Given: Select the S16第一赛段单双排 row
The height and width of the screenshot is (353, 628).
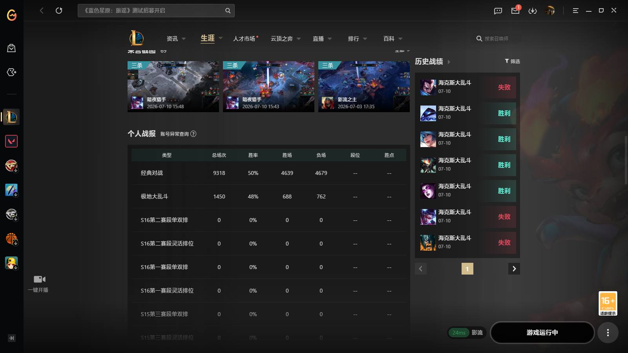Looking at the screenshot, I should [269, 267].
